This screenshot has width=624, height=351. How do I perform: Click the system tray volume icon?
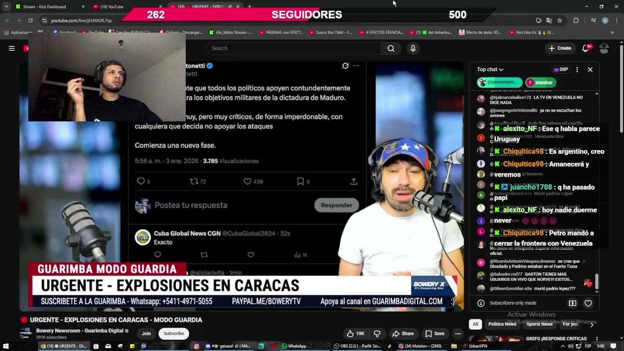coord(571,346)
